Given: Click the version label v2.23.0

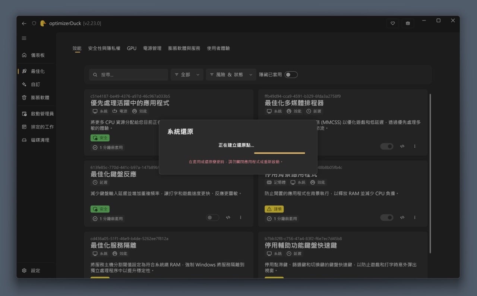Looking at the screenshot, I should (92, 23).
